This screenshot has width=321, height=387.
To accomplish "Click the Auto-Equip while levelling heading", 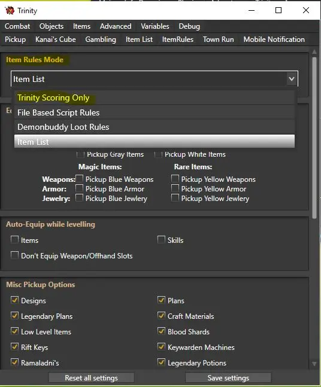I will 51,224.
